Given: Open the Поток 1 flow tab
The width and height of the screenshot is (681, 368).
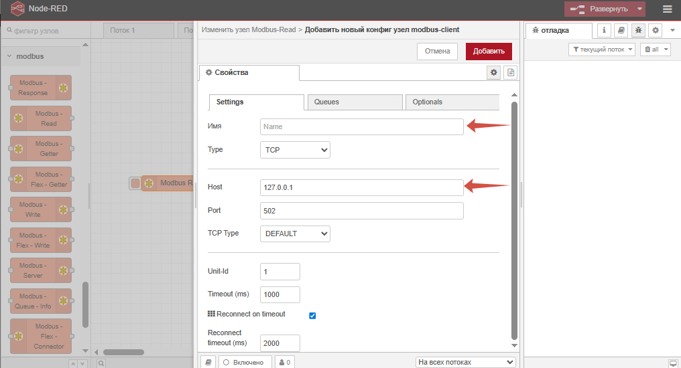Looking at the screenshot, I should click(x=139, y=30).
